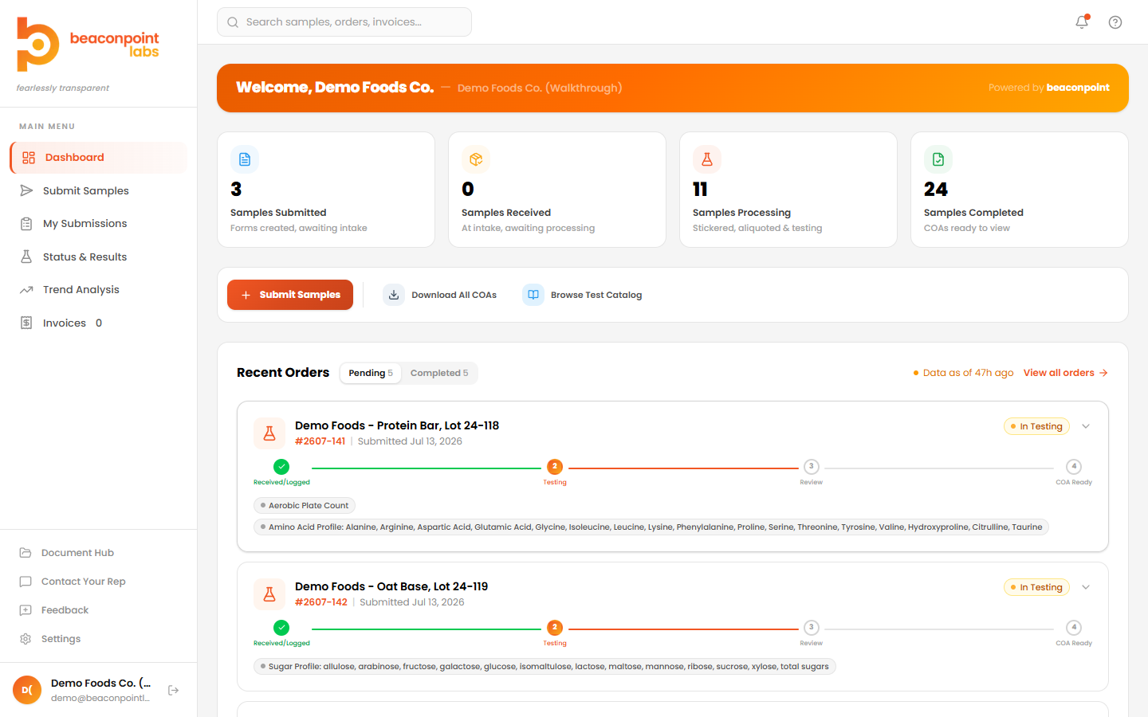Open Dashboard in the main menu
The image size is (1148, 717).
click(x=99, y=158)
